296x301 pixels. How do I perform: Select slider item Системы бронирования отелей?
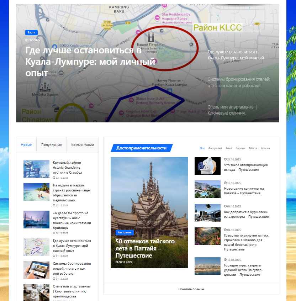(239, 82)
